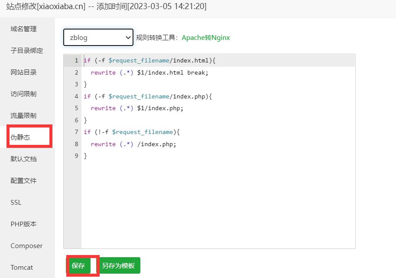Click line number 6 in editor gutter
The width and height of the screenshot is (396, 278).
pyautogui.click(x=77, y=120)
